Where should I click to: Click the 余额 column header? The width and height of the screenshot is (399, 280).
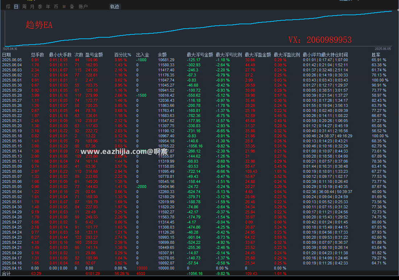[162, 55]
